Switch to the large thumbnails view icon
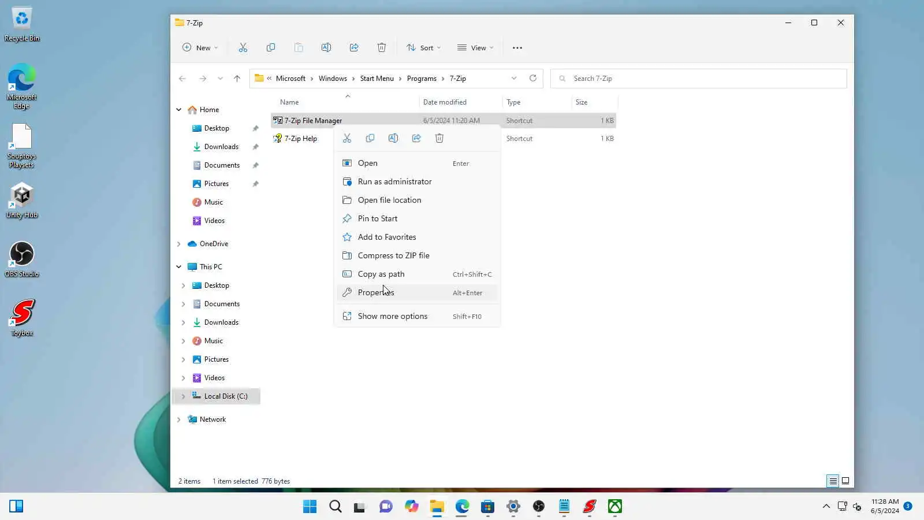 coord(845,481)
